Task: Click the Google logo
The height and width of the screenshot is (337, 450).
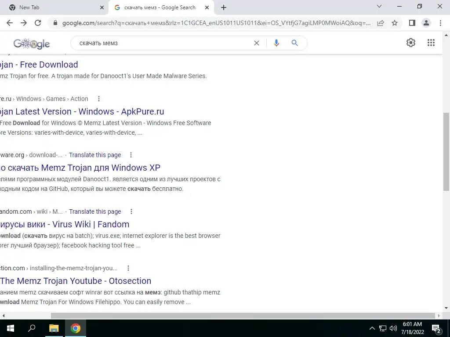Action: (32, 43)
